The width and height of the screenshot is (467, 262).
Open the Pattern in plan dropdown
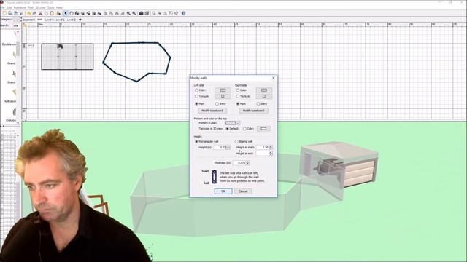pyautogui.click(x=233, y=123)
